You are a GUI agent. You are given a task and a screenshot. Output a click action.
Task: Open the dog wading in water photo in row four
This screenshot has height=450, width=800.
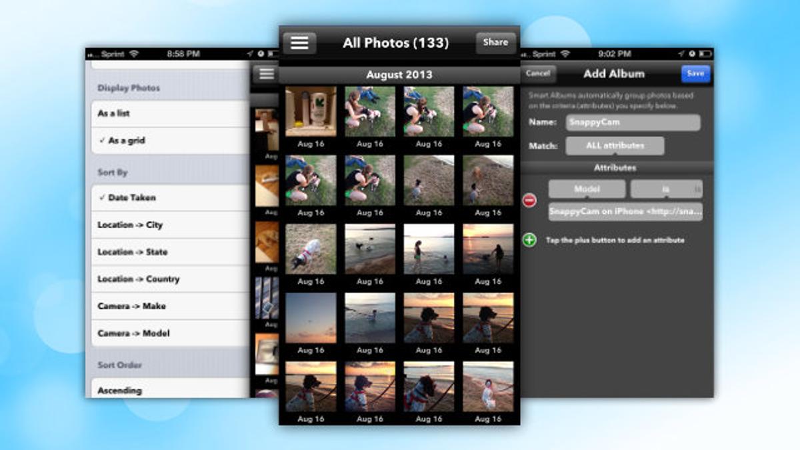(x=370, y=317)
